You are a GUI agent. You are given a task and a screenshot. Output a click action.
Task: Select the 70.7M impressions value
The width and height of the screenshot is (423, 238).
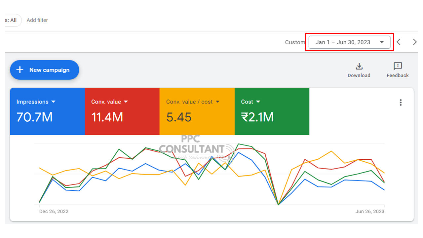point(34,117)
